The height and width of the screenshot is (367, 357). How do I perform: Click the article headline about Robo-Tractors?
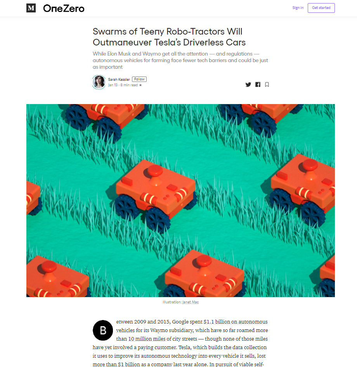coord(169,37)
